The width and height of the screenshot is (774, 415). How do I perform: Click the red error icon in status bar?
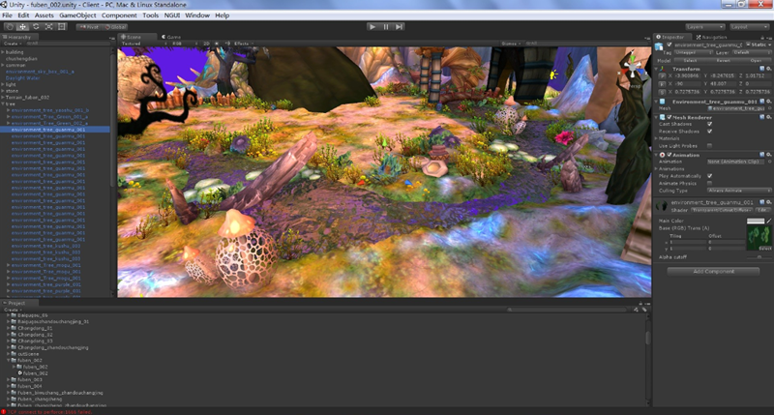(x=4, y=411)
